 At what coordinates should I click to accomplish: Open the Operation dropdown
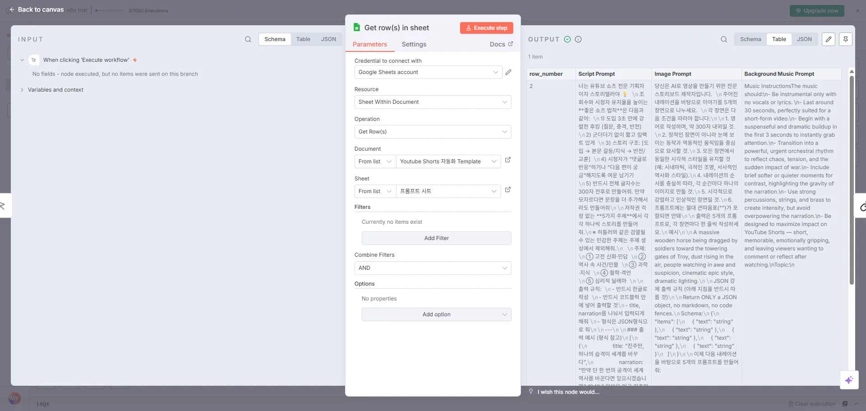coord(432,131)
